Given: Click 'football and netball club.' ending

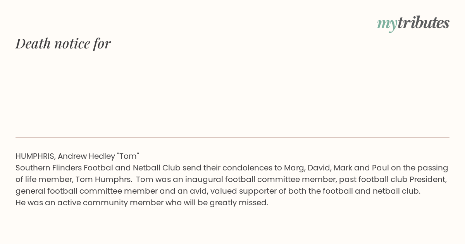Looking at the screenshot, I should coord(371,191).
